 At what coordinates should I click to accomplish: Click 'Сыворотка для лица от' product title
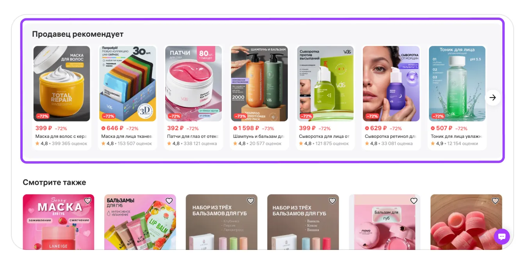point(324,136)
